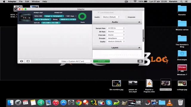Screen dimensions: 191x107
Task: Click the 127.2 MB to 44.1 MB pill
Action: 50,23
